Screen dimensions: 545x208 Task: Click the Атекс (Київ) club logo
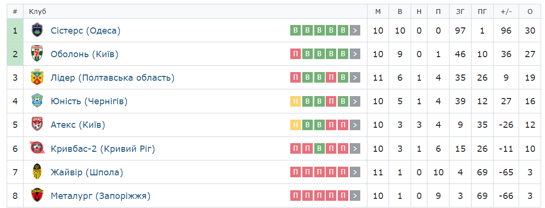37,125
